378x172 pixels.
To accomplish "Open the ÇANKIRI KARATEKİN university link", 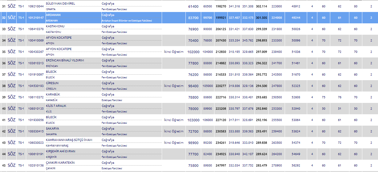I will tap(60, 163).
